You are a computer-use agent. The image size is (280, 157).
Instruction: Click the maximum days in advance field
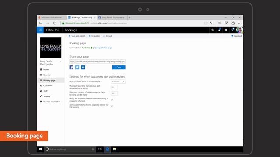(x=114, y=93)
